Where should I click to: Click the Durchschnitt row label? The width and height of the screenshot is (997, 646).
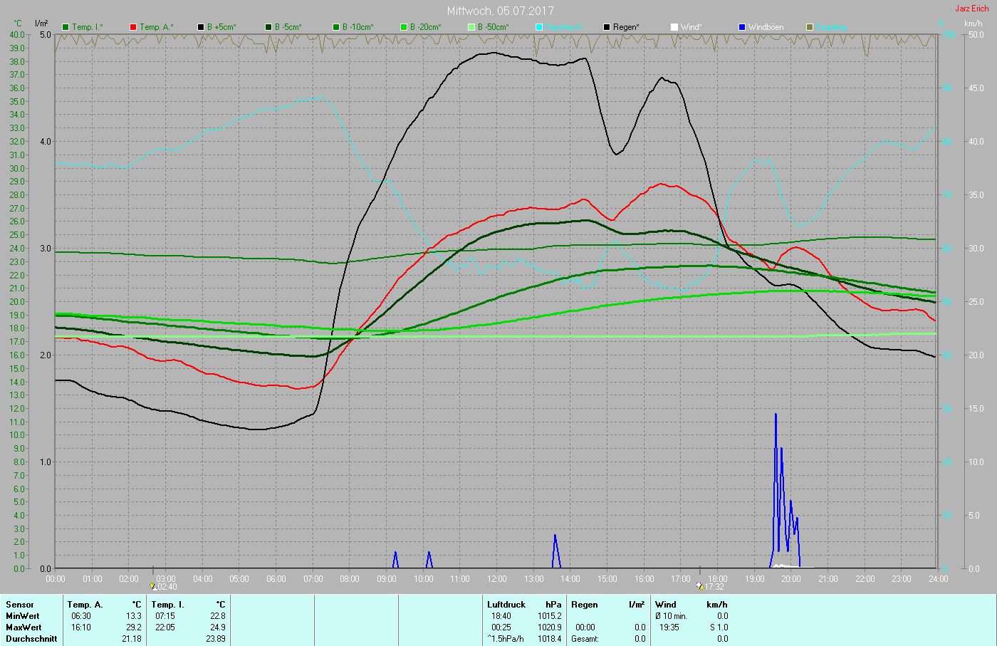point(31,639)
